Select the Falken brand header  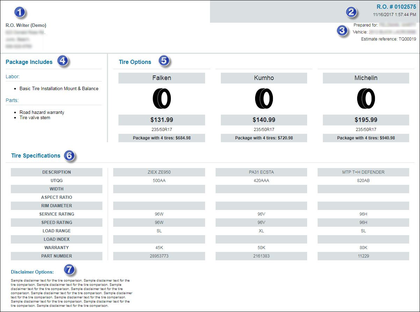pos(162,78)
